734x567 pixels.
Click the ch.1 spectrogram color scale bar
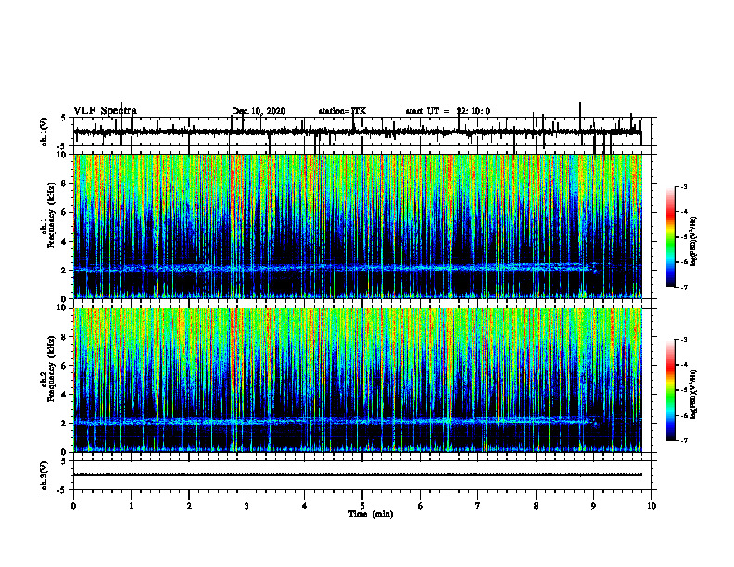(x=671, y=237)
